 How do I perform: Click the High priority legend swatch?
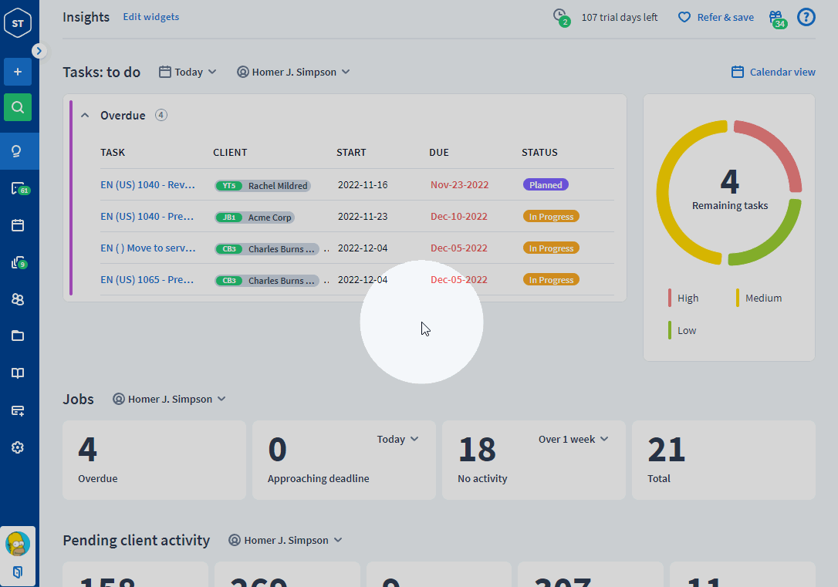click(x=670, y=298)
